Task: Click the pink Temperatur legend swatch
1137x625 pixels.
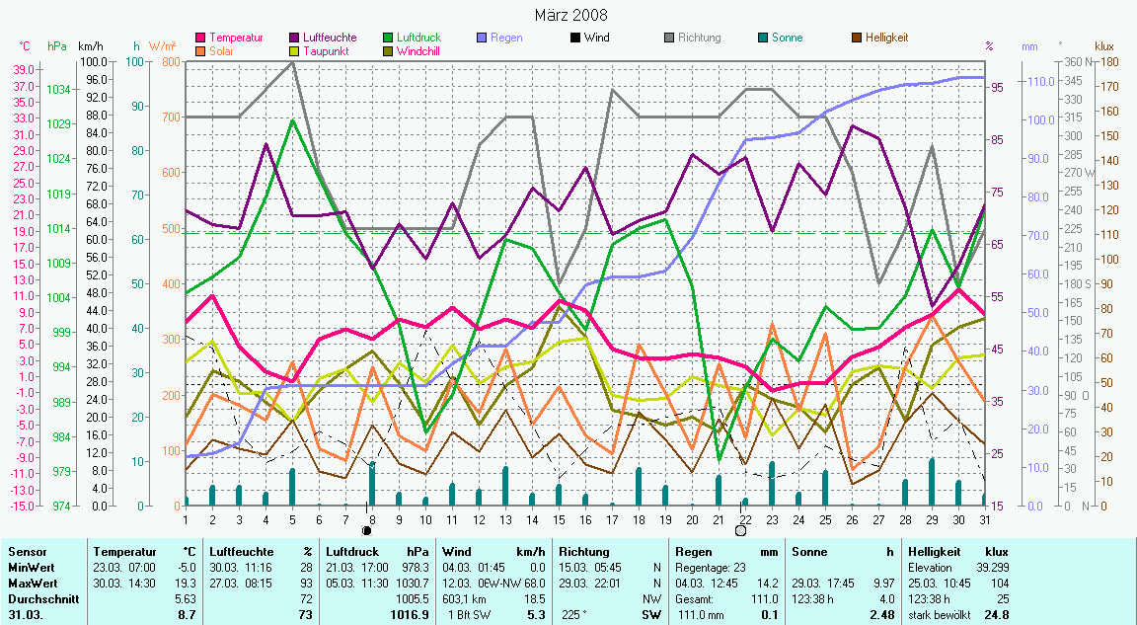Action: click(202, 38)
